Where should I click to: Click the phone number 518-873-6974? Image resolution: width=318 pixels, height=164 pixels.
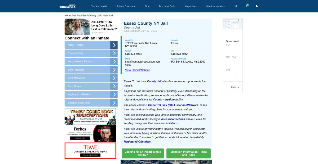pos(133,54)
